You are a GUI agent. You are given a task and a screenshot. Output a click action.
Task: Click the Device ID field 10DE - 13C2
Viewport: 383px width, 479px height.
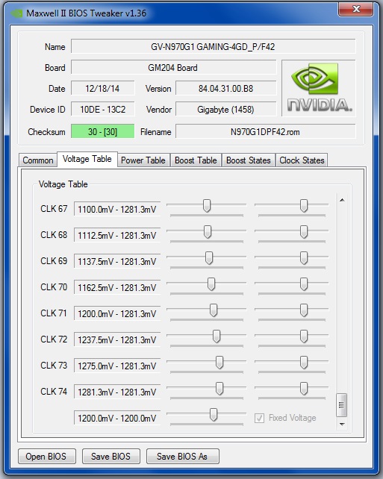[x=103, y=110]
